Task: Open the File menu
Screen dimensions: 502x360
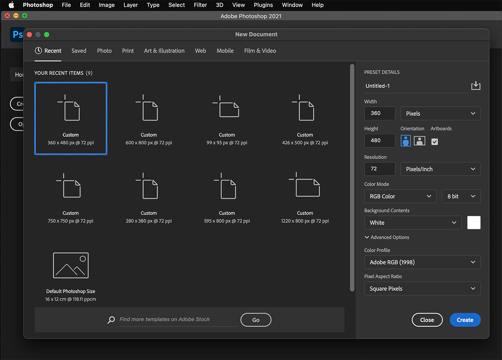Action: pos(66,5)
